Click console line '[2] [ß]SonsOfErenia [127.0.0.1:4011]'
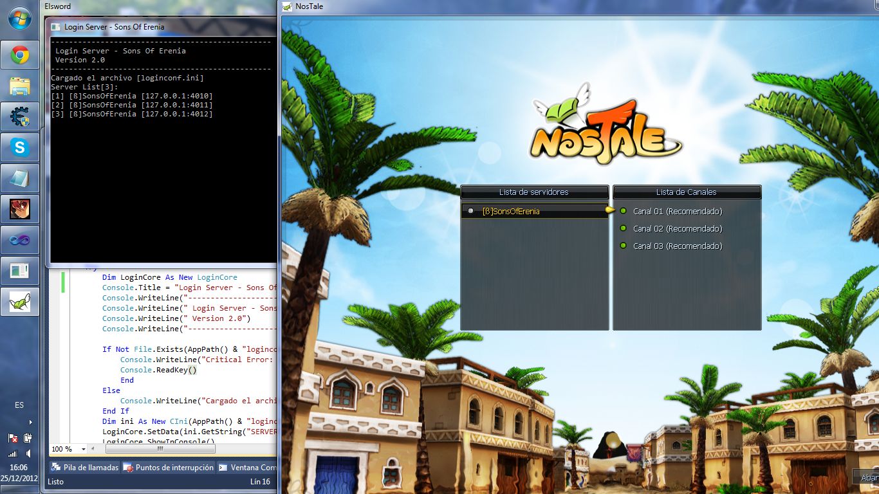This screenshot has height=494, width=879. 131,105
